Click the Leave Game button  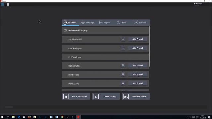point(106,97)
